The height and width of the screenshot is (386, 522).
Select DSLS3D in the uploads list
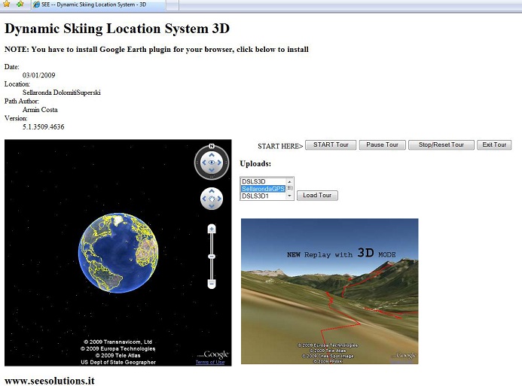pyautogui.click(x=263, y=181)
